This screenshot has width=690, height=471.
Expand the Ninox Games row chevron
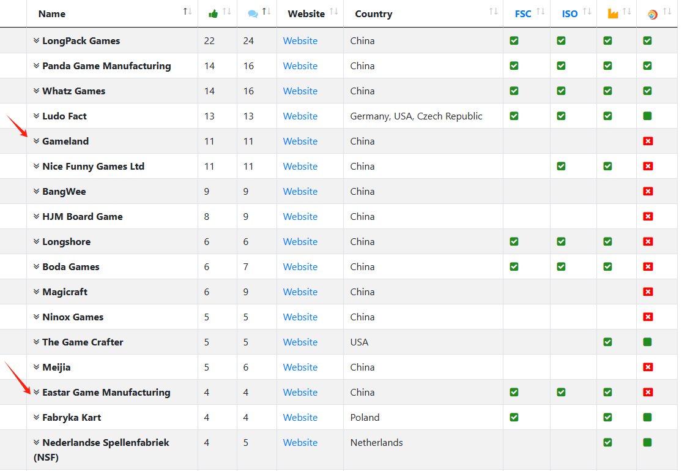coord(37,317)
